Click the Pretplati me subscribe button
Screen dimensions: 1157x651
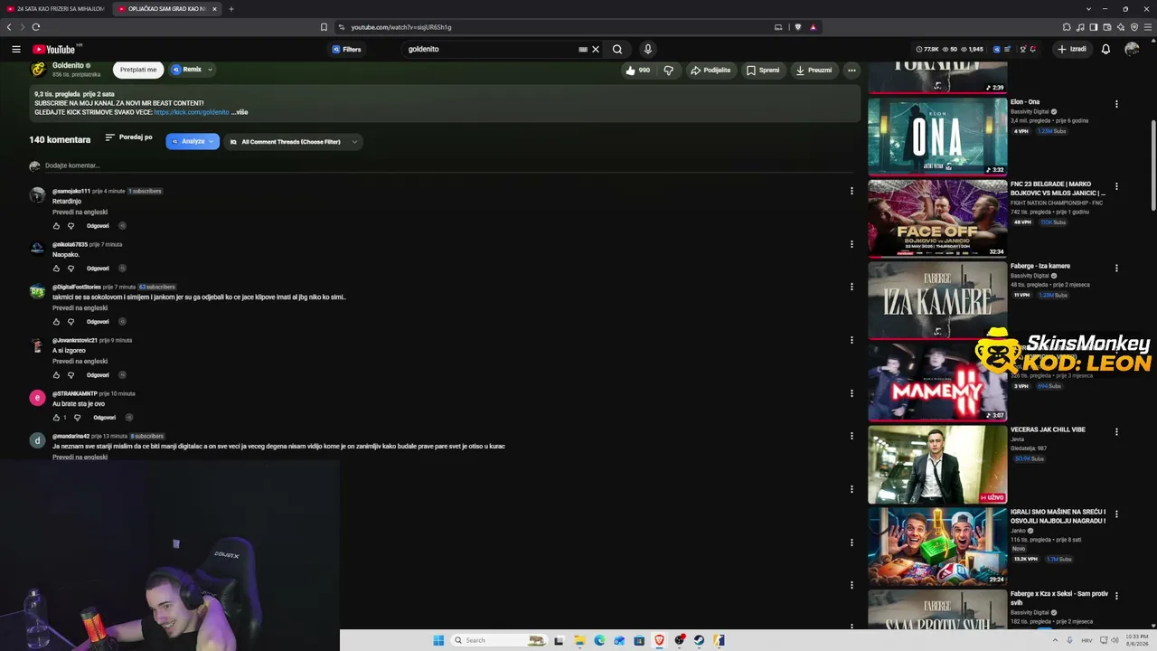point(138,70)
